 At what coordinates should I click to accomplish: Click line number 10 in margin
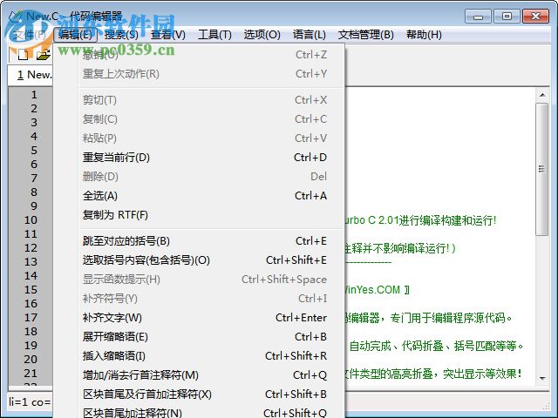click(31, 220)
